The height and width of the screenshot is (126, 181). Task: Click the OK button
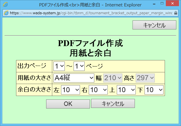[68, 104]
